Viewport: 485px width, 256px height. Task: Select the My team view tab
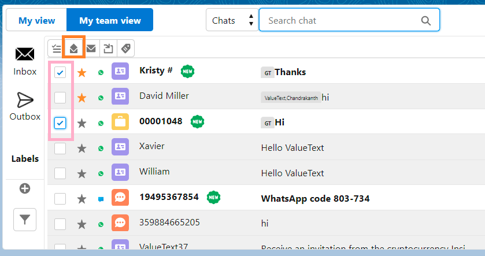point(110,20)
